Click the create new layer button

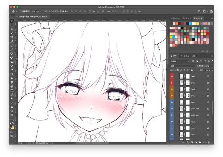[x=204, y=142]
